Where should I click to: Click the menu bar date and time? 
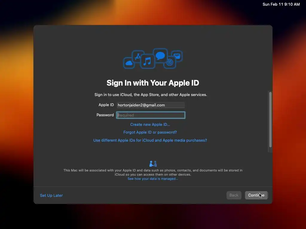(x=281, y=4)
